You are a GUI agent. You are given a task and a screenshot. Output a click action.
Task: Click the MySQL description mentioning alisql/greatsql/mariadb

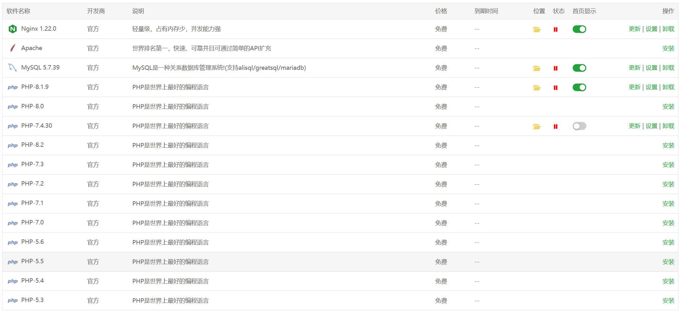(x=219, y=68)
